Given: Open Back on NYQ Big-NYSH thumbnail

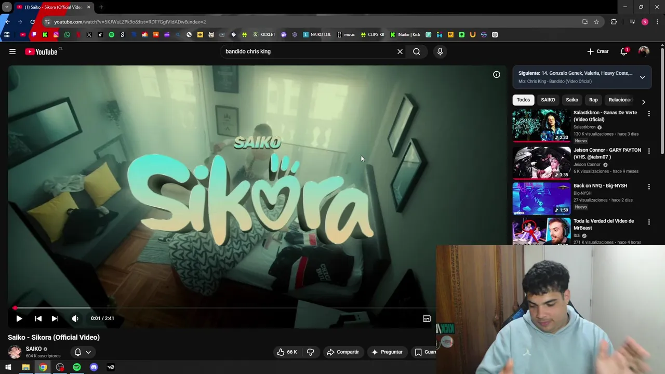Looking at the screenshot, I should (541, 198).
